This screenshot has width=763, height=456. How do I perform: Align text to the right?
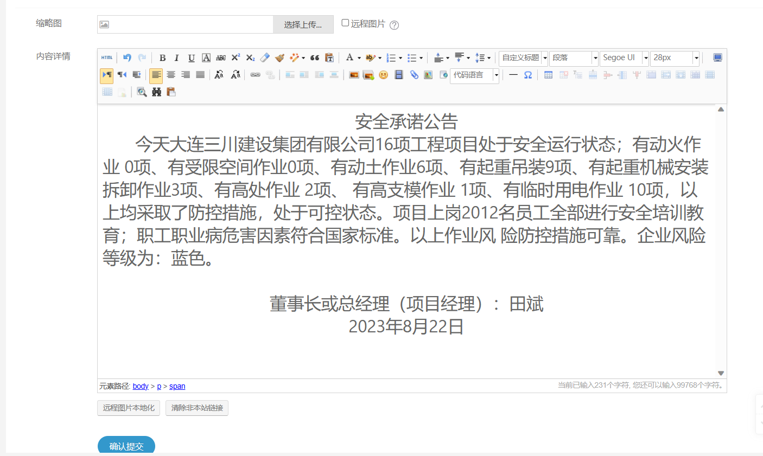186,75
